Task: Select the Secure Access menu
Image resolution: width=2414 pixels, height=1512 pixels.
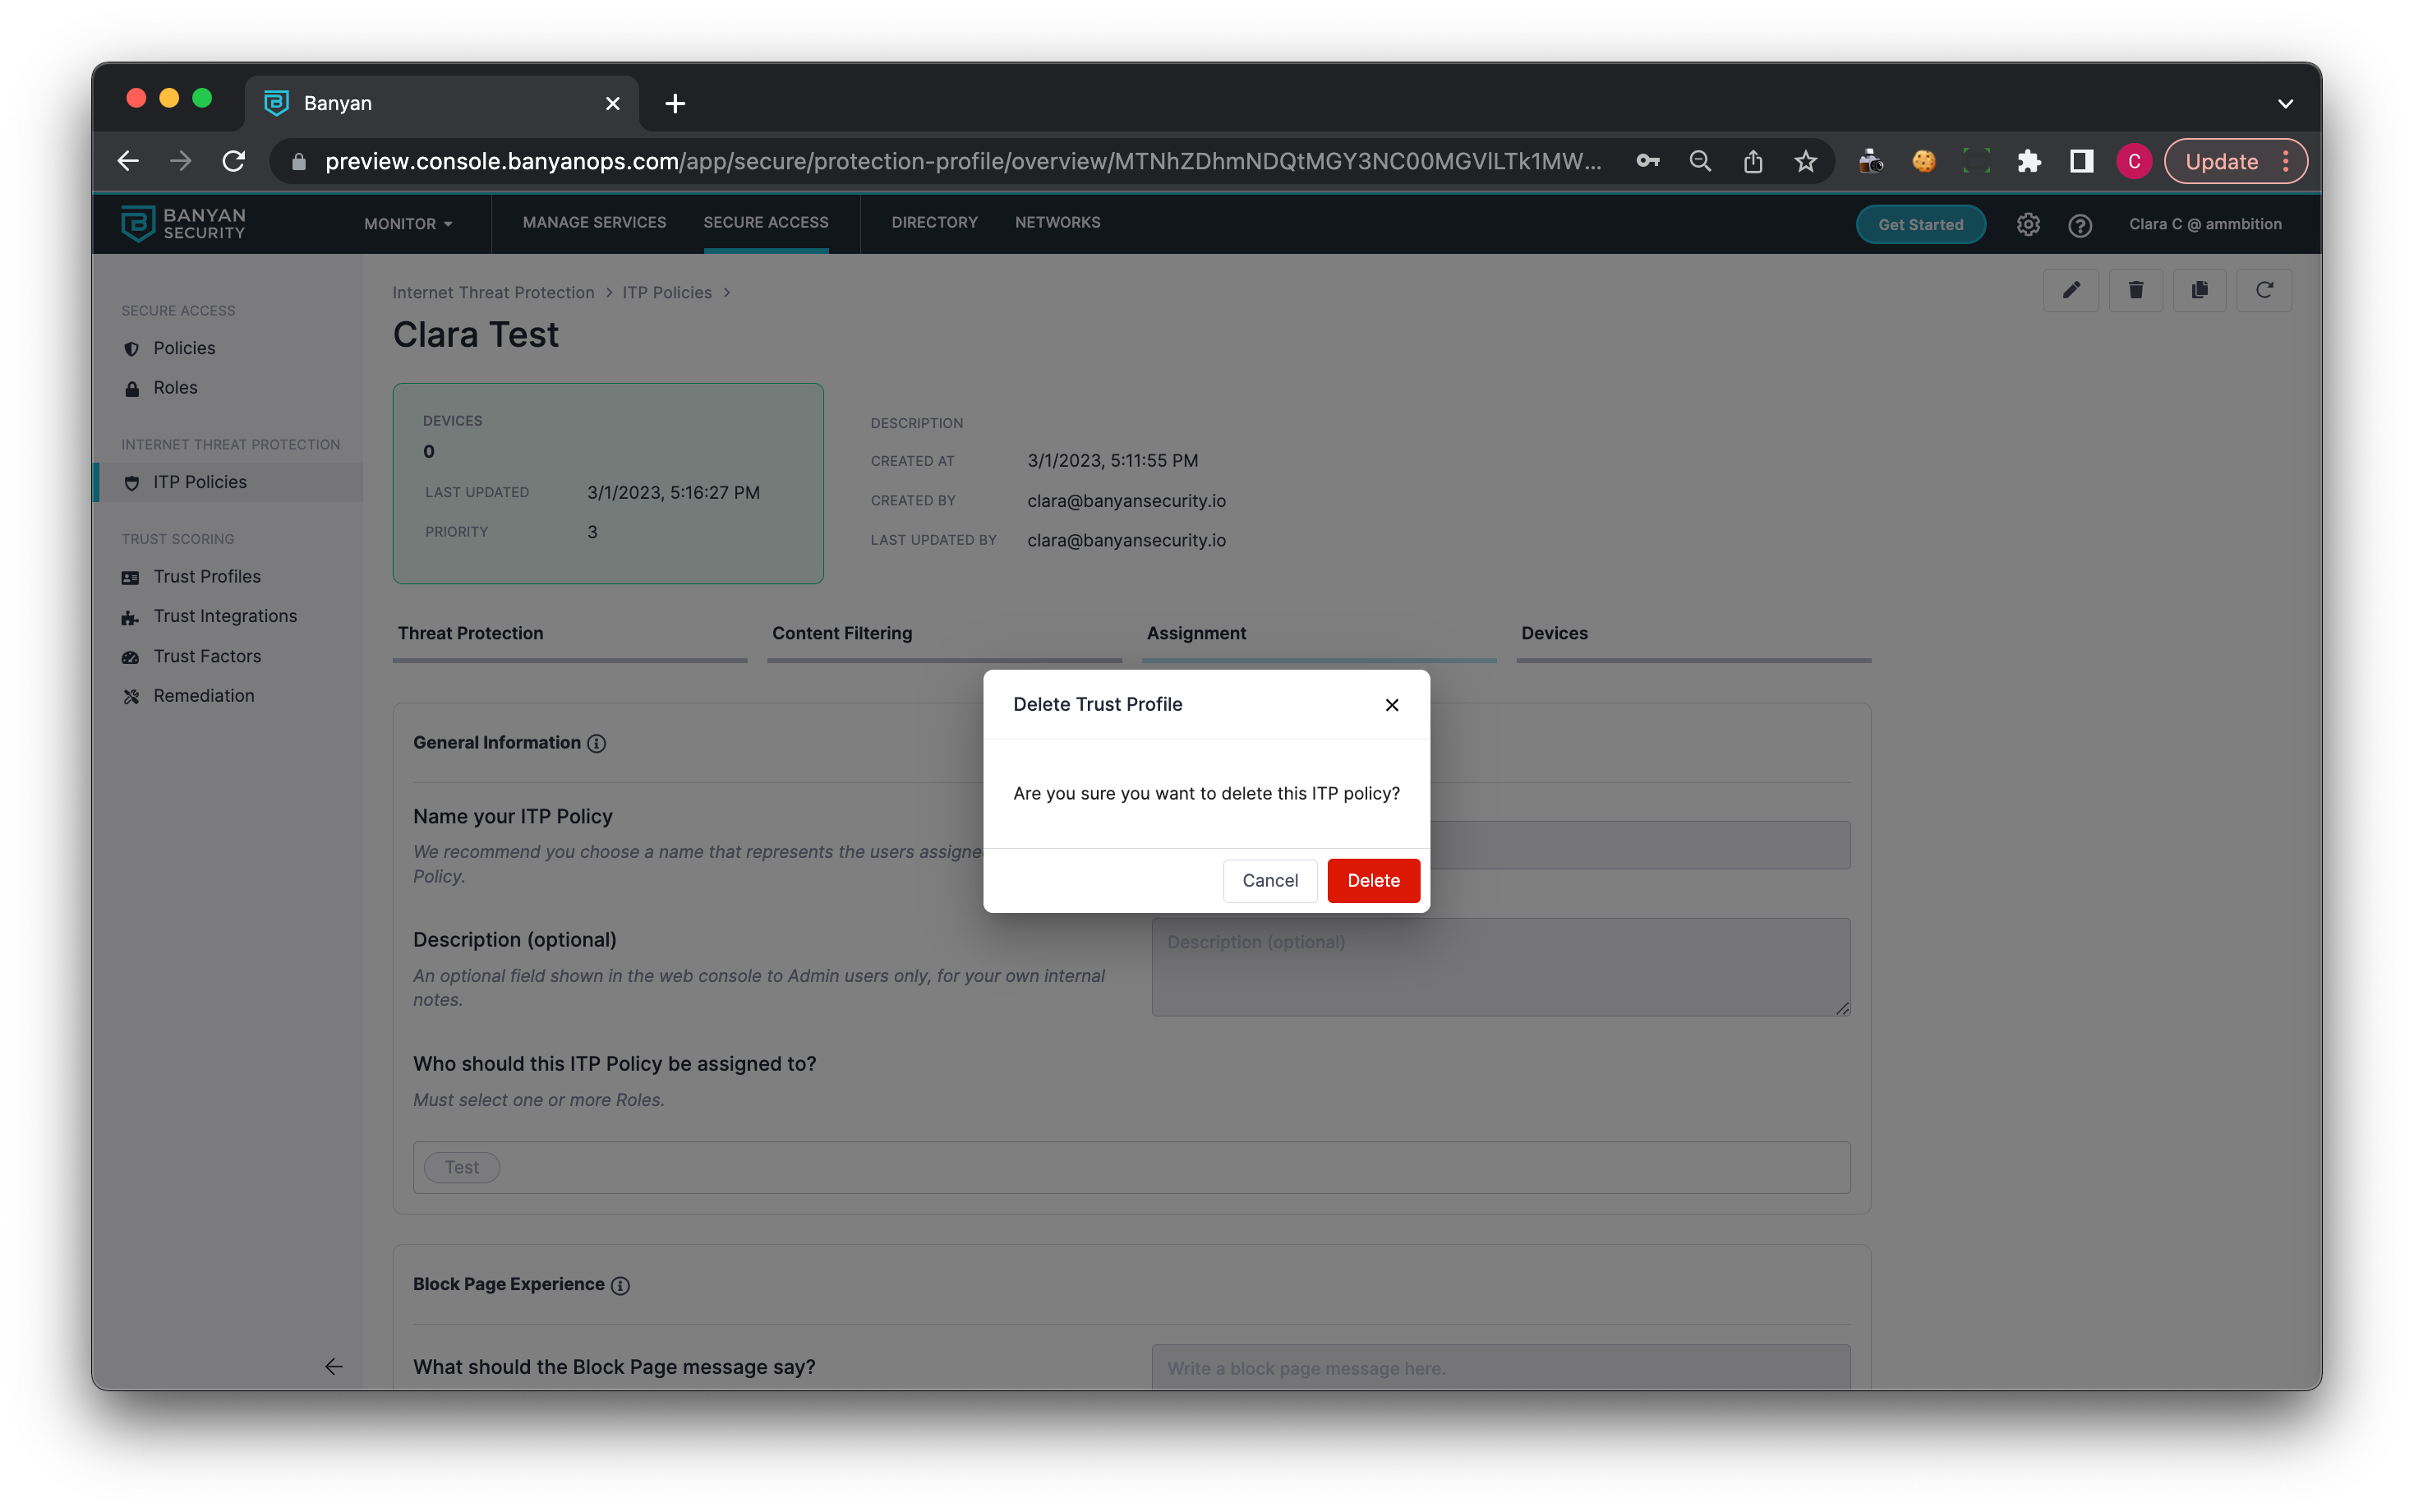Action: click(x=766, y=222)
